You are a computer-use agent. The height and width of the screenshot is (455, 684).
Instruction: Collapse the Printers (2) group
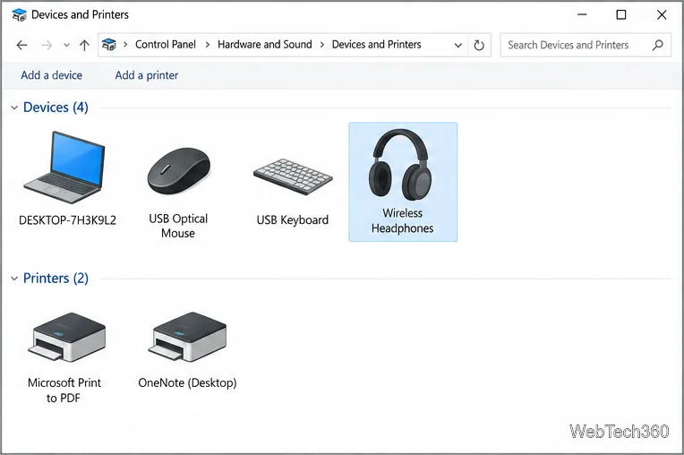(14, 279)
